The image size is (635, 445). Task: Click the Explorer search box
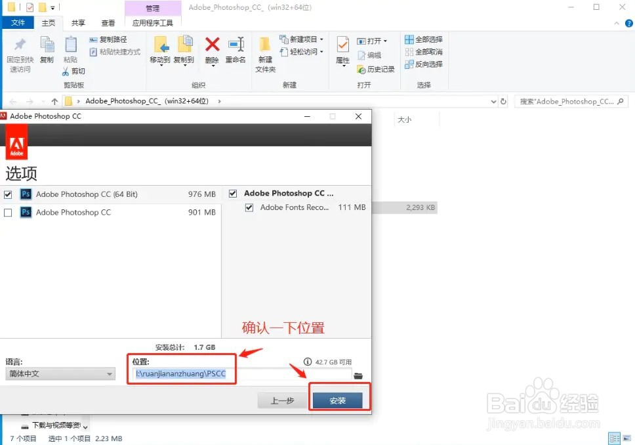pos(571,101)
